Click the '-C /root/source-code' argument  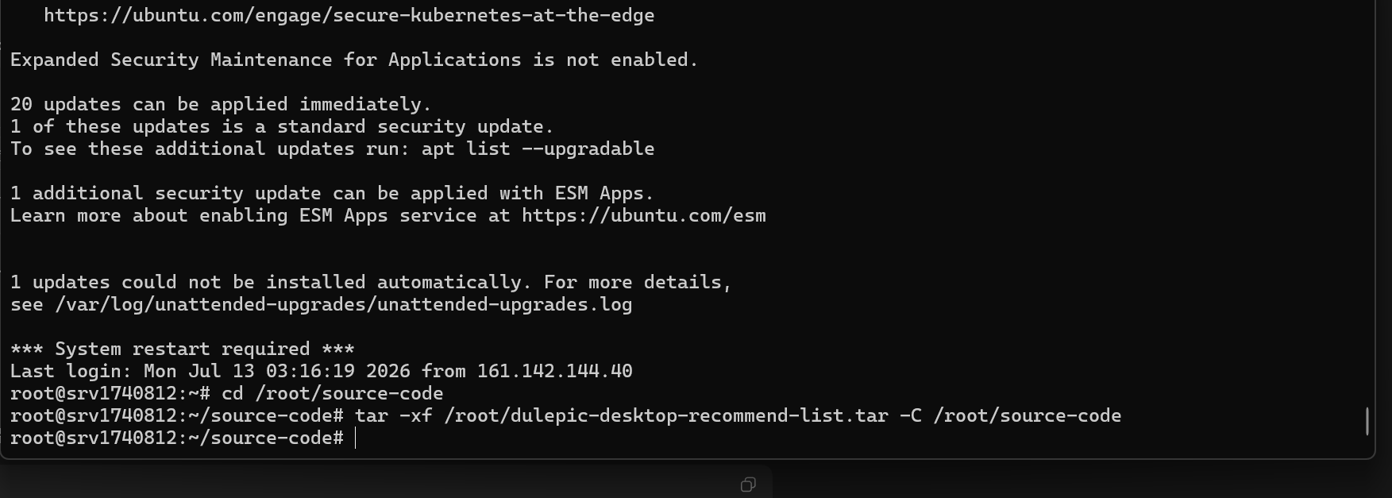[x=1011, y=415]
